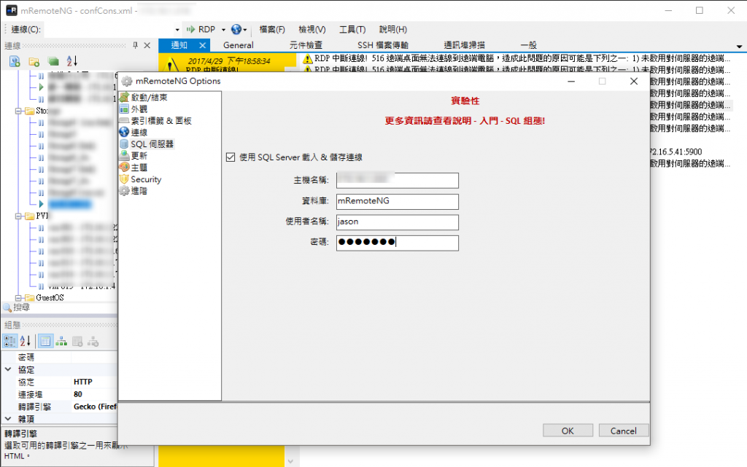Image resolution: width=747 pixels, height=467 pixels.
Task: Click the 協定 value HTTP
Action: [83, 382]
